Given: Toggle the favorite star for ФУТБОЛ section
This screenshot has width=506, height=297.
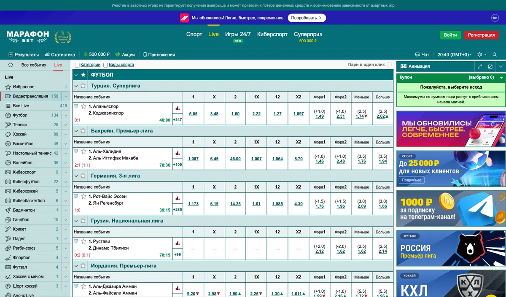Looking at the screenshot, I should point(83,75).
